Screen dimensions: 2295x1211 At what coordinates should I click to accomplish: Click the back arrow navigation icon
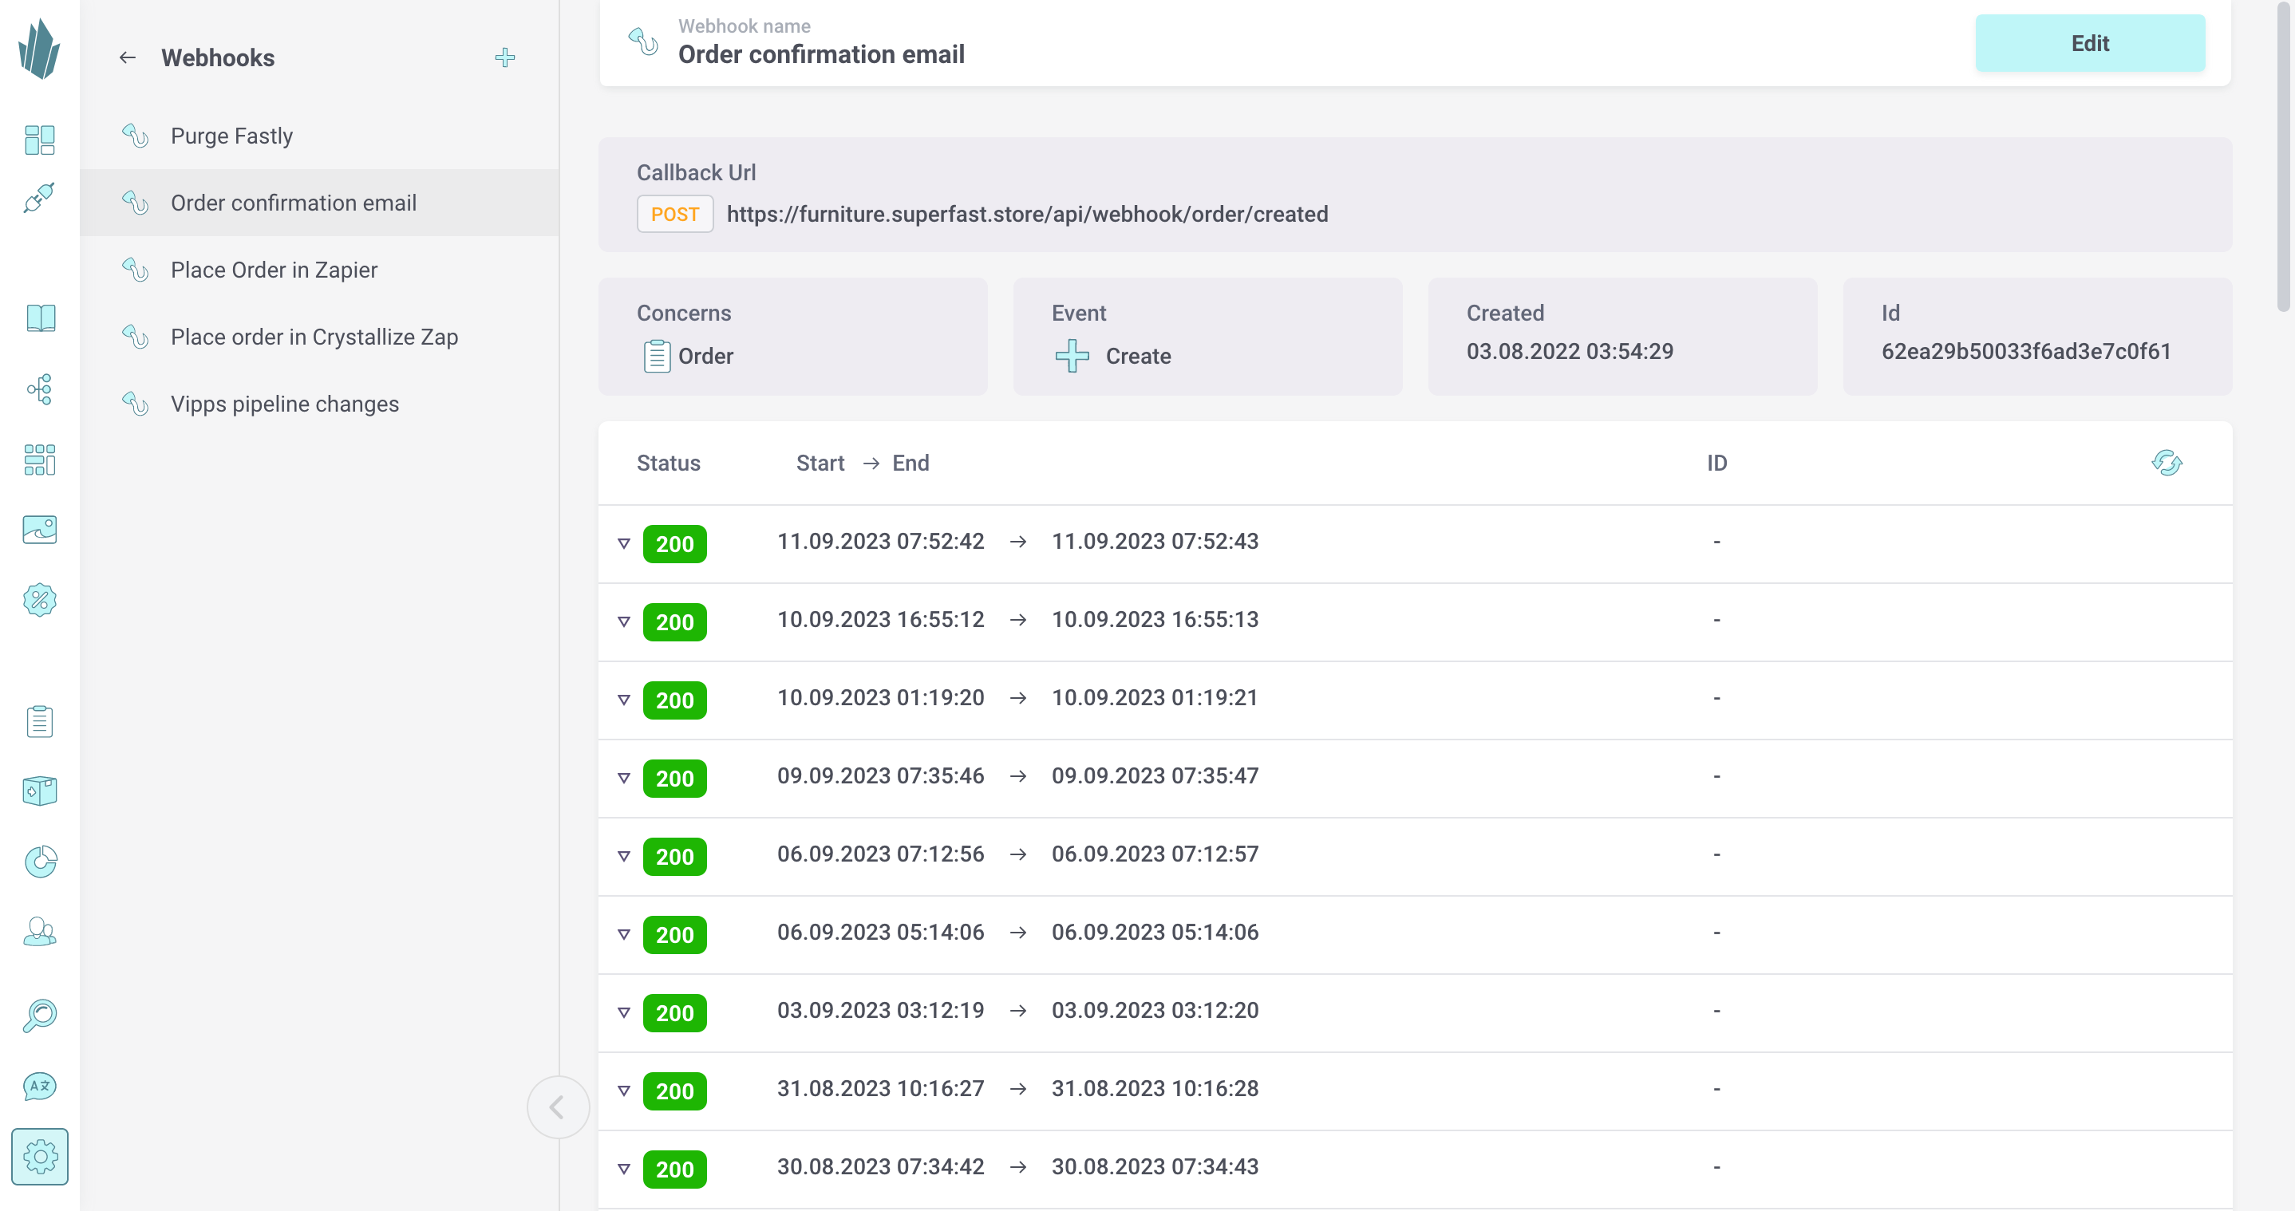126,57
